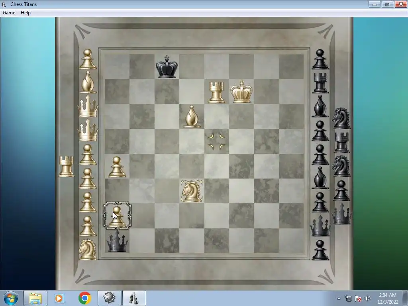Click the black queen in the bottom-left corner square
Screen dimensions: 408x306
pyautogui.click(x=117, y=241)
